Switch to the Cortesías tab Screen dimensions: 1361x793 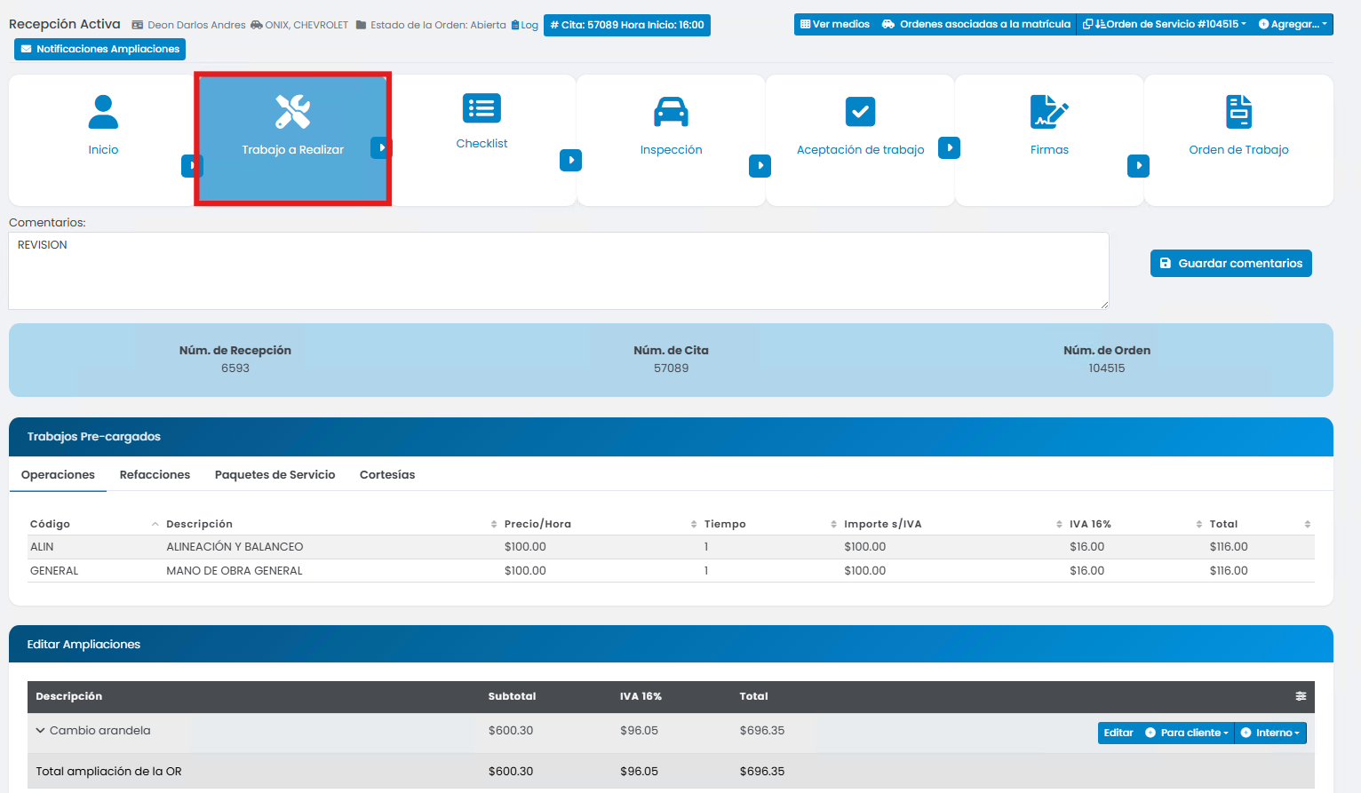[387, 475]
